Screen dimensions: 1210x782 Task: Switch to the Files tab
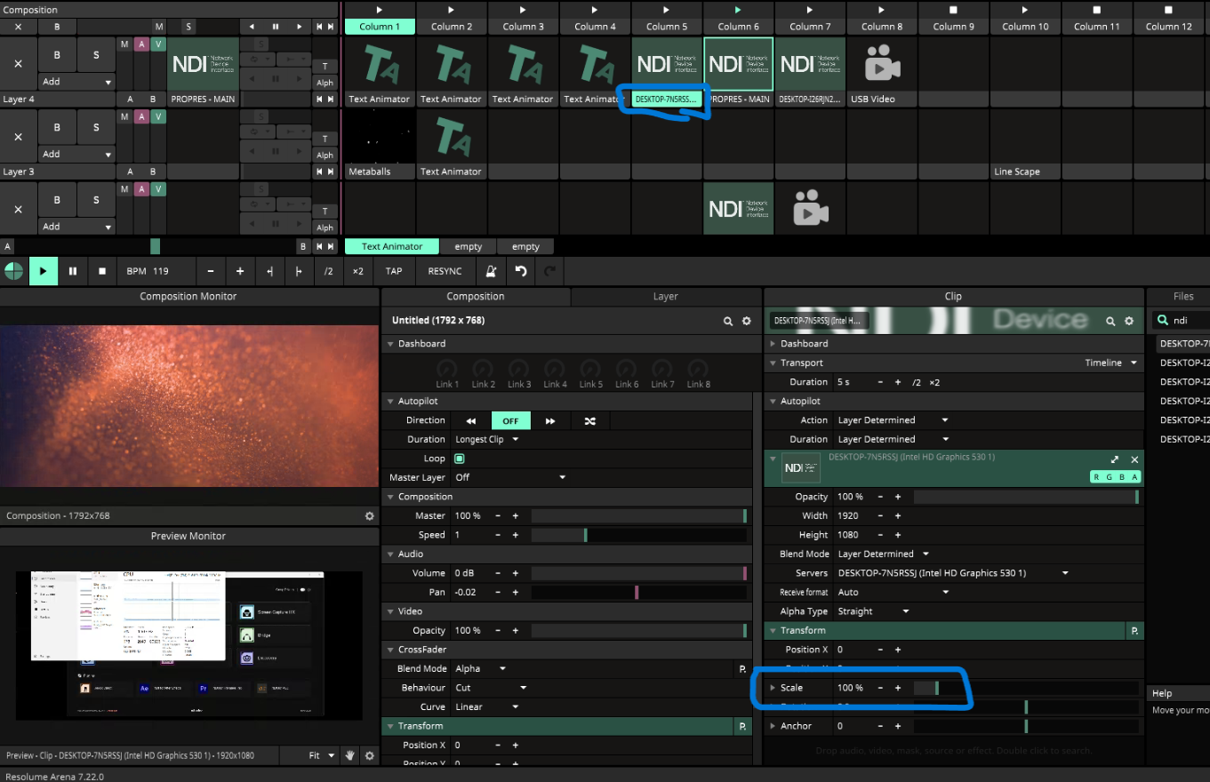[x=1182, y=296]
